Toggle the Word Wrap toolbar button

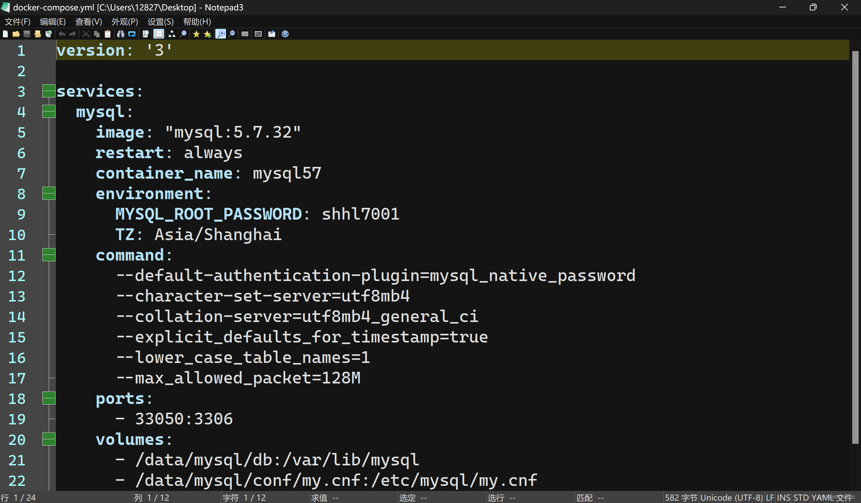(159, 34)
